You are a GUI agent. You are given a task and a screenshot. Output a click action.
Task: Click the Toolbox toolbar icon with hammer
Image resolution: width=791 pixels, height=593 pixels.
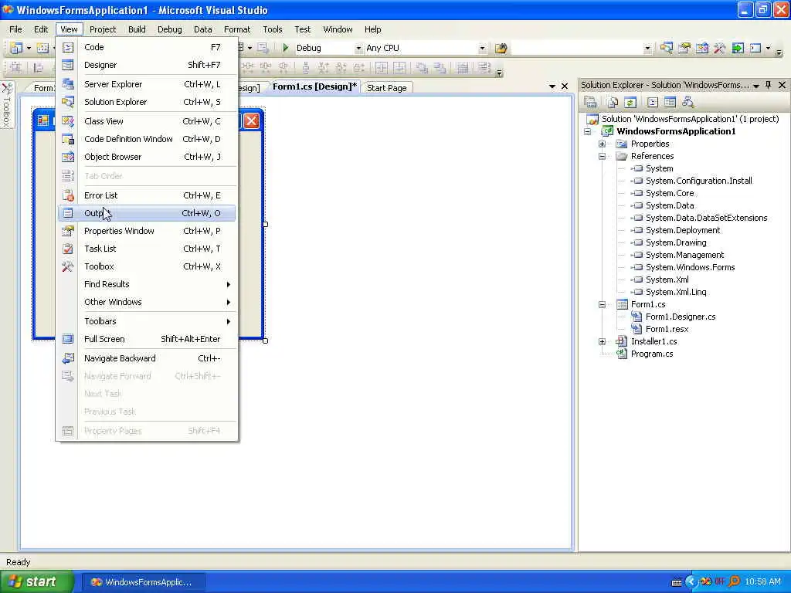coord(719,48)
